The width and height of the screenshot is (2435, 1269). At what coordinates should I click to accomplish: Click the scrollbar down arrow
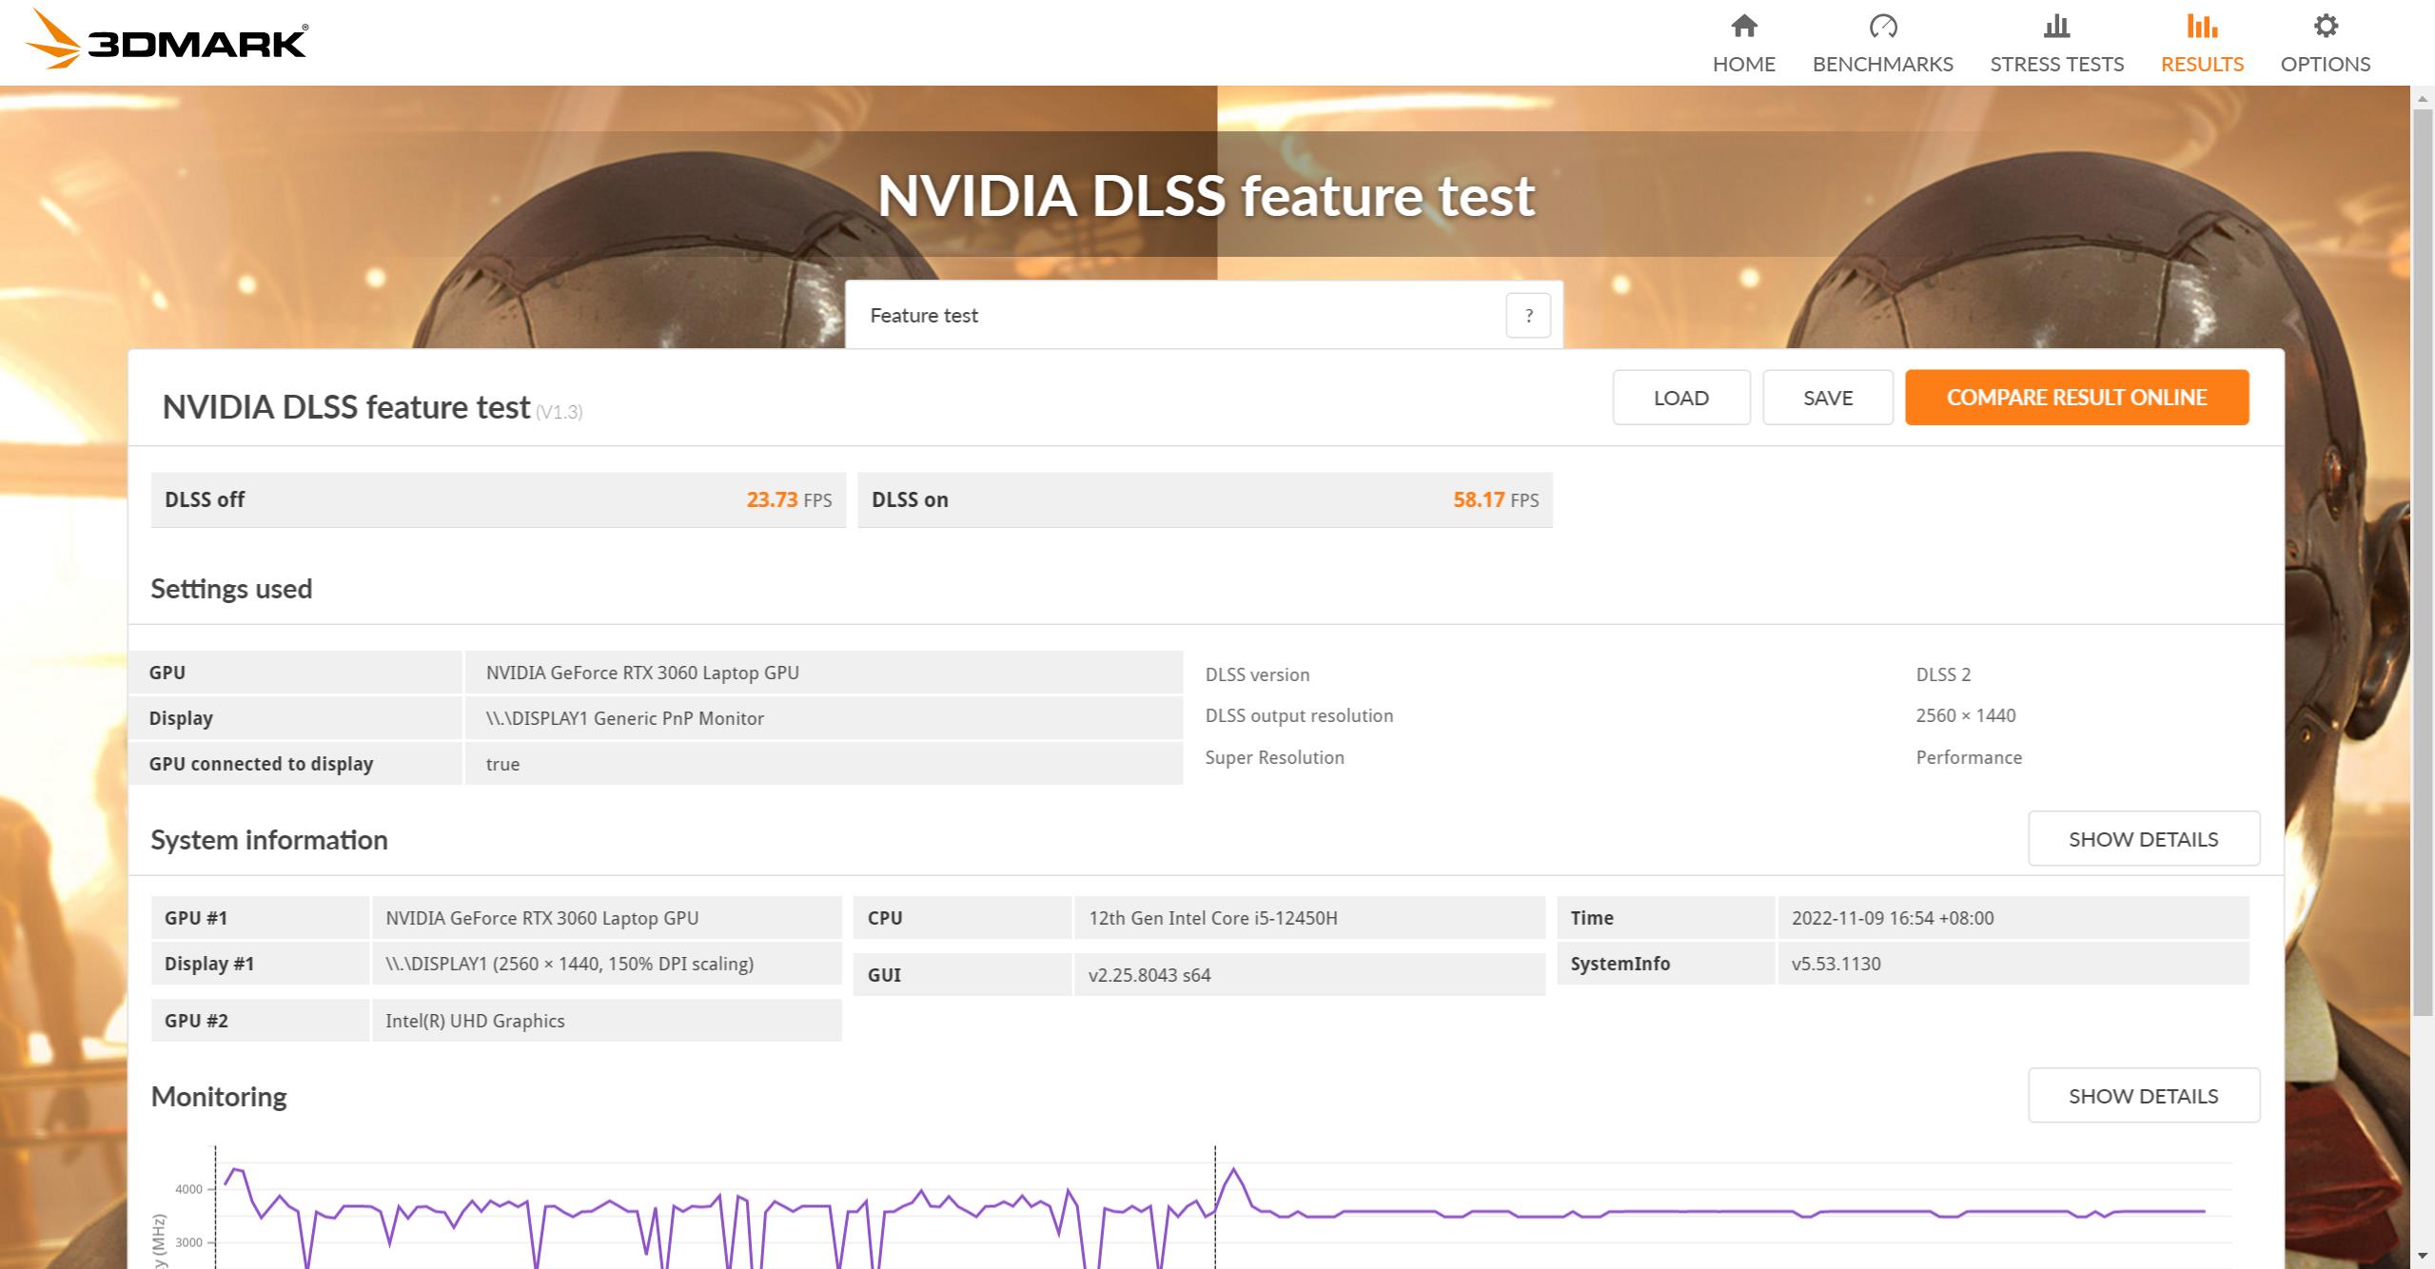tap(2423, 1257)
